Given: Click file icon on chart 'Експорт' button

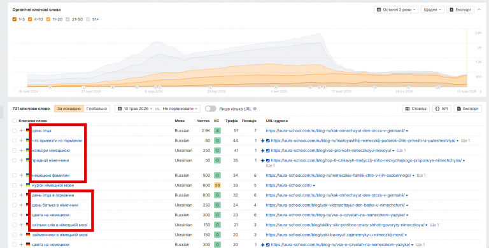Looking at the screenshot, I should [451, 10].
